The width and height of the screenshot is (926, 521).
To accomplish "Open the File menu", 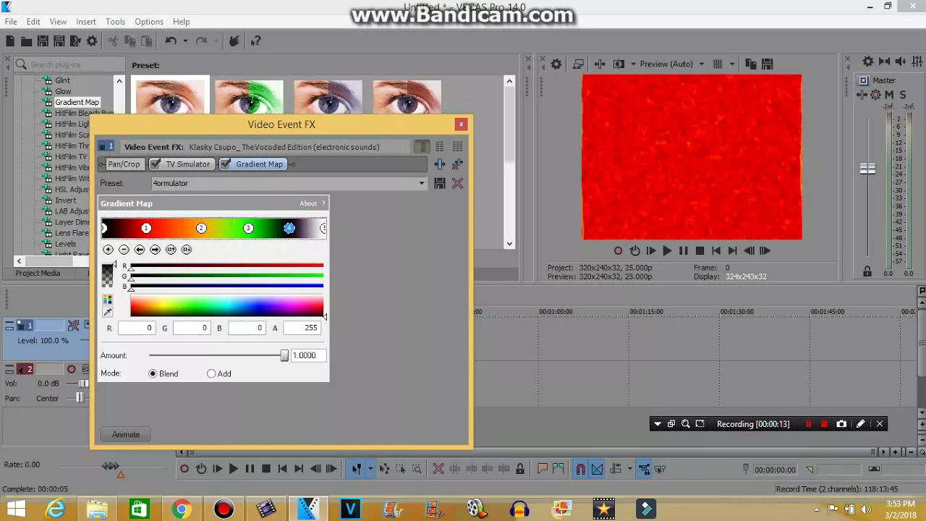I will [x=11, y=22].
